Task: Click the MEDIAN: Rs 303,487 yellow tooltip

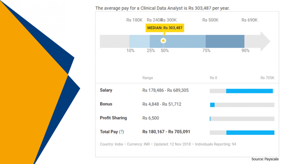Action: (165, 28)
